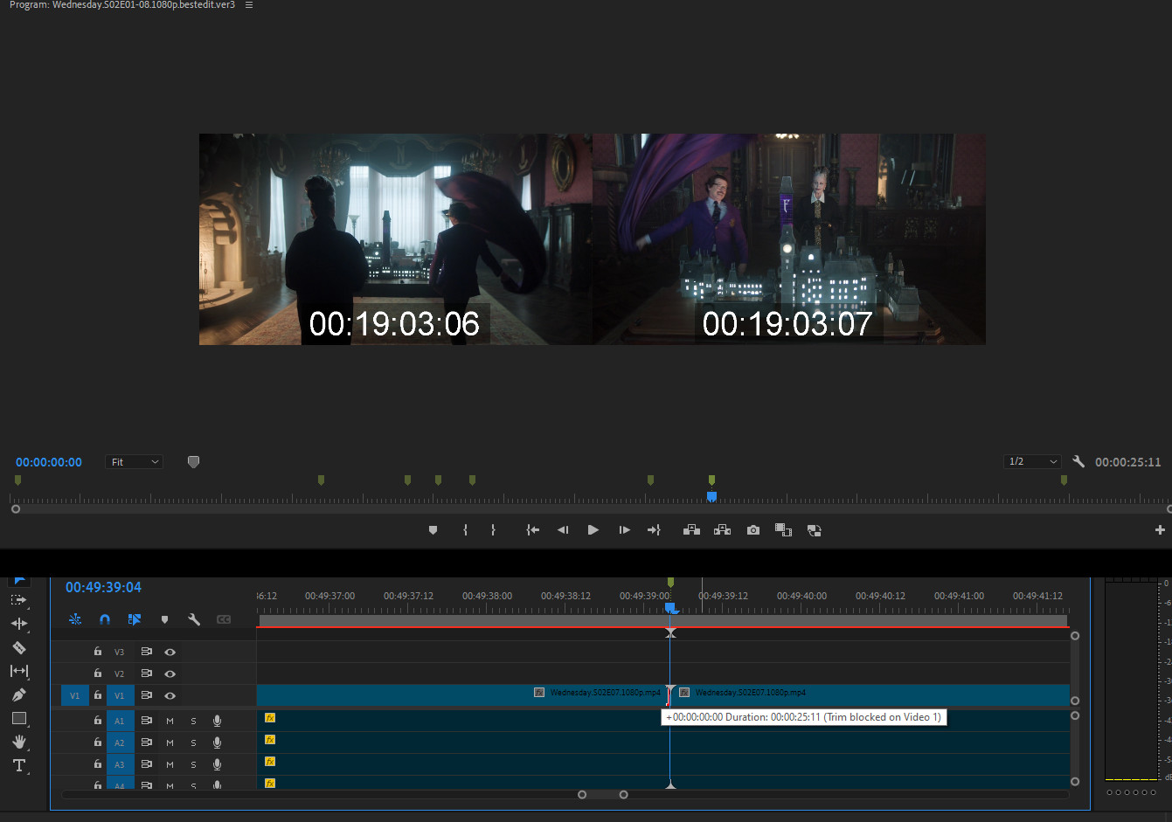Click the Export Frame camera icon
The height and width of the screenshot is (822, 1172).
coord(752,530)
